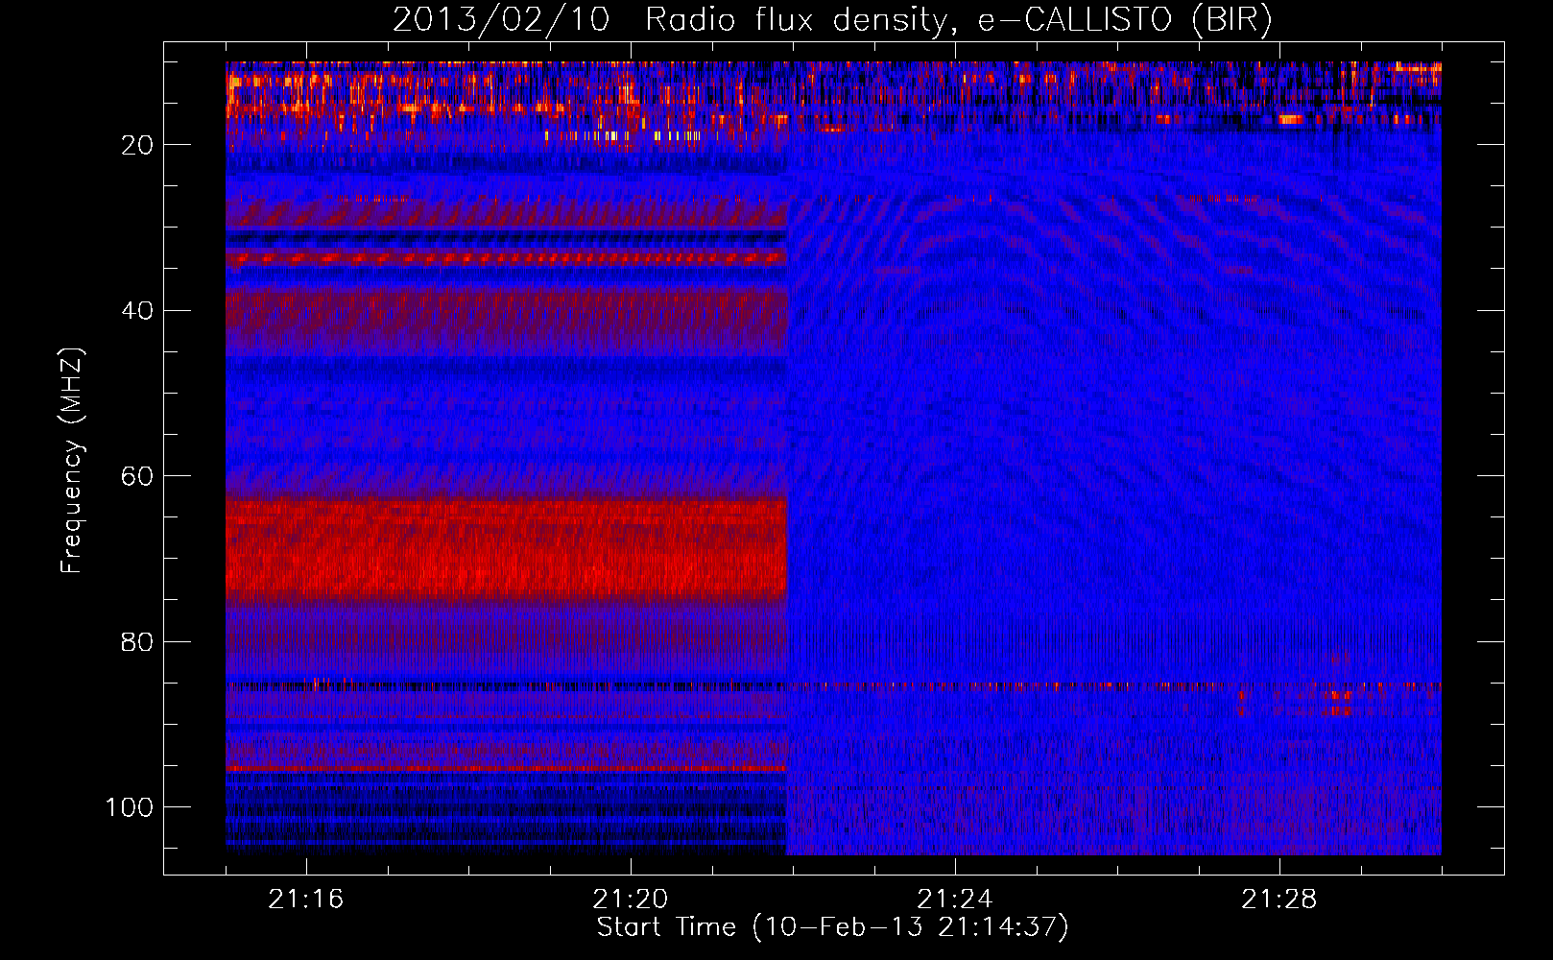Viewport: 1553px width, 960px height.
Task: Click the plot title 'Radio flux density, e-CALLISTO (BIR)'
Action: click(x=959, y=20)
